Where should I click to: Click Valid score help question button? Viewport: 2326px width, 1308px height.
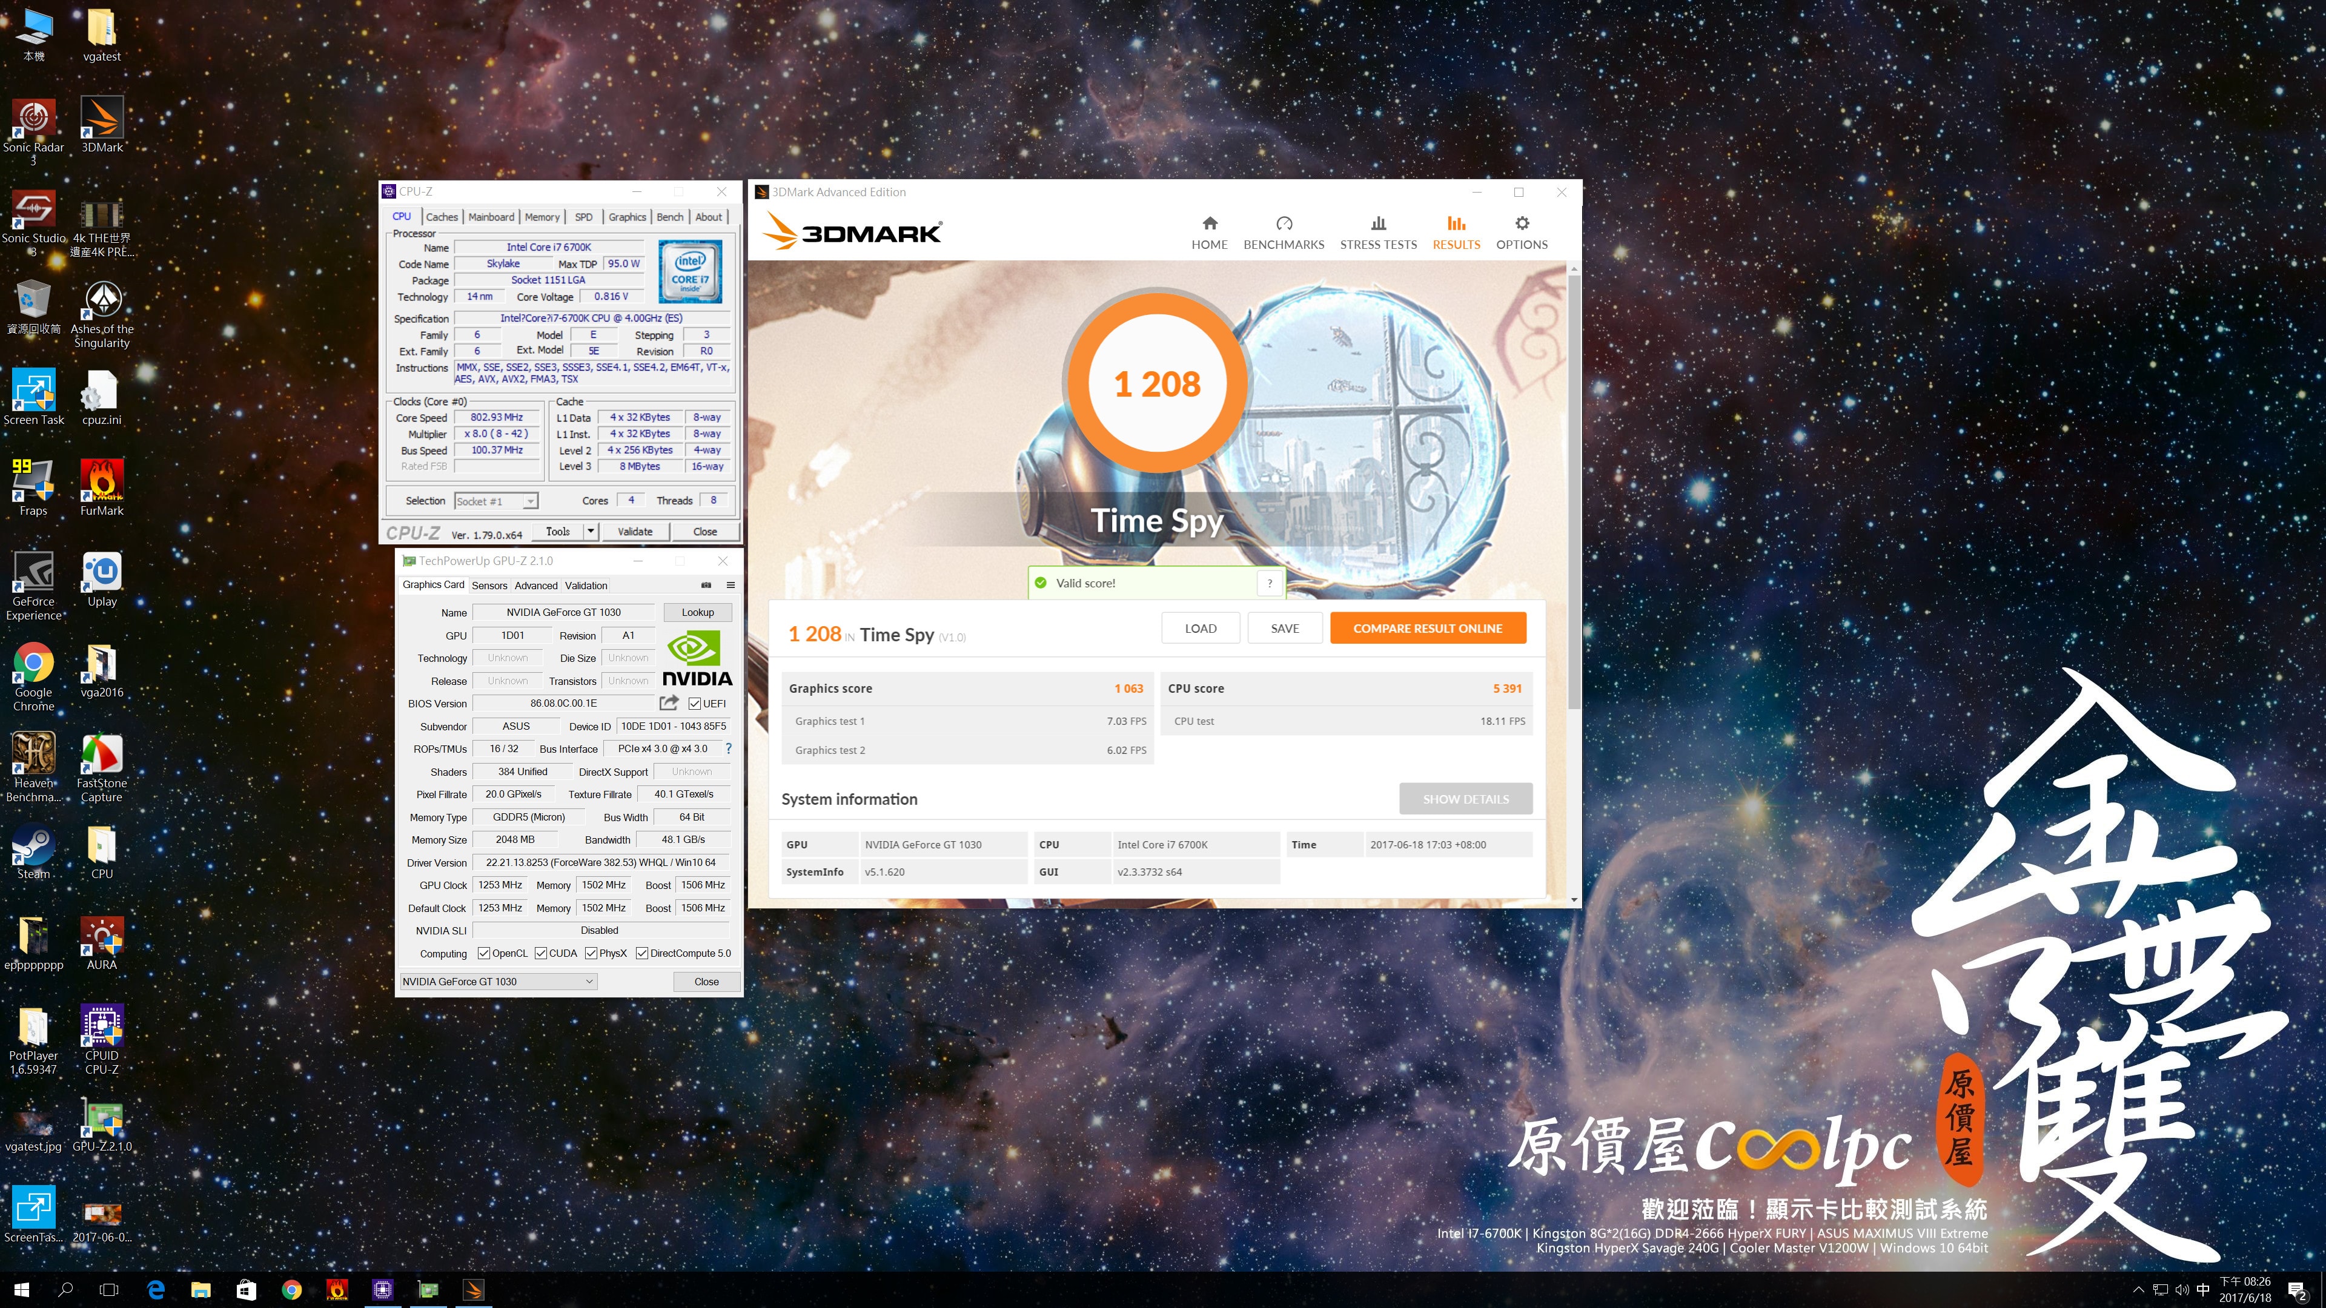coord(1270,583)
